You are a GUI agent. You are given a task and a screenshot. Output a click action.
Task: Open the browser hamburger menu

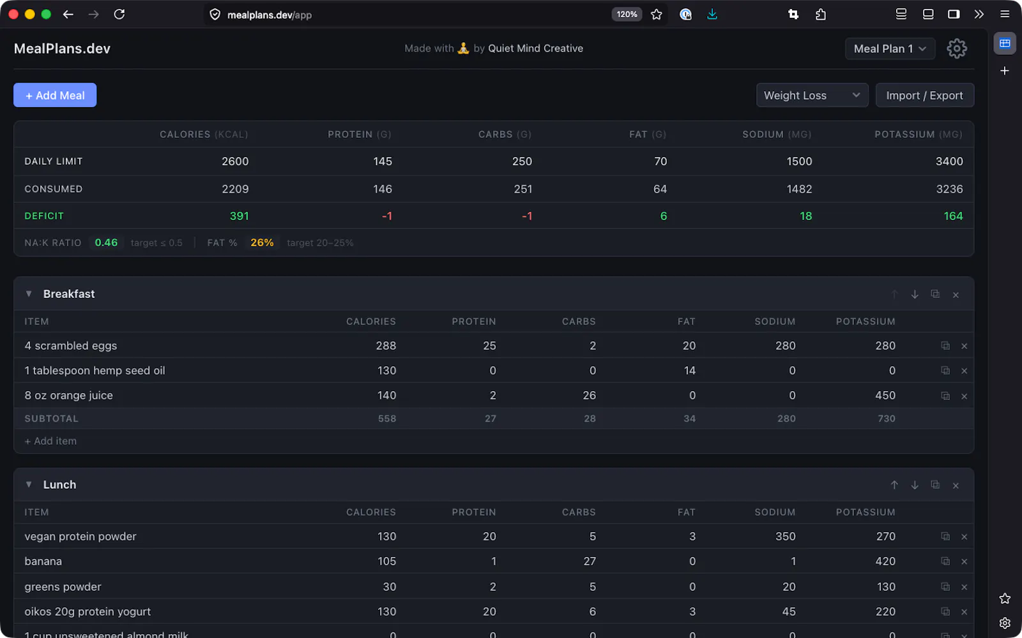click(x=1005, y=14)
